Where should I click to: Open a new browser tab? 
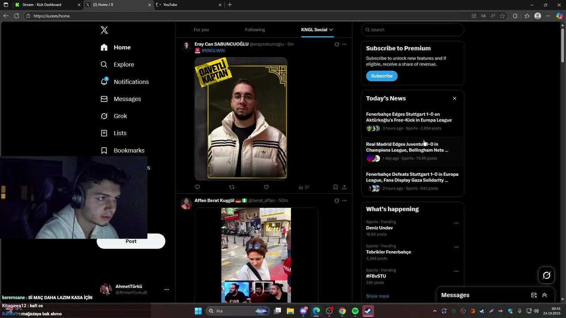229,5
